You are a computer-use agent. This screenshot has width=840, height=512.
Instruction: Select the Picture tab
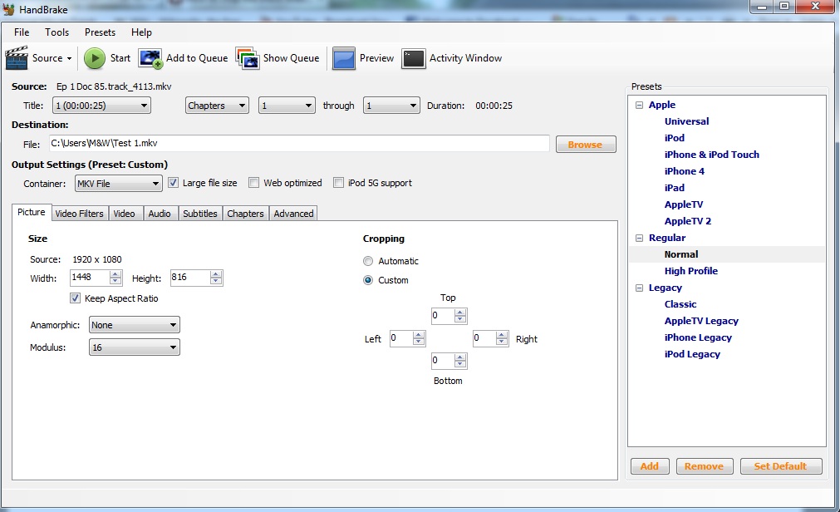coord(32,212)
